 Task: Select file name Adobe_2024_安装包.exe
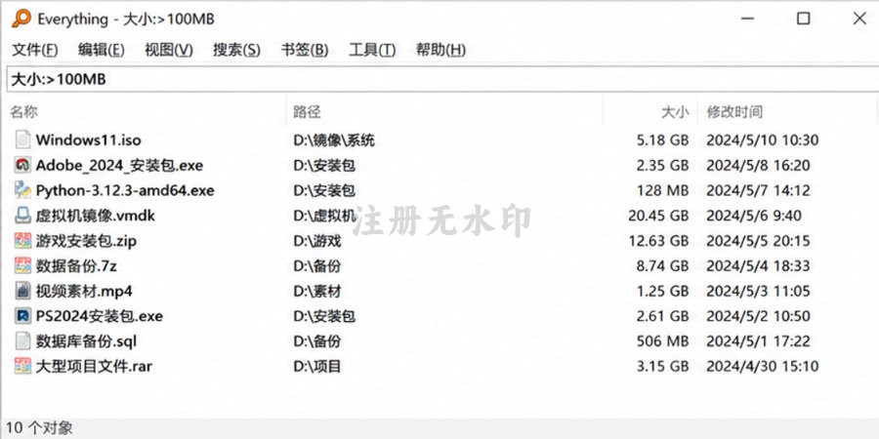coord(119,165)
